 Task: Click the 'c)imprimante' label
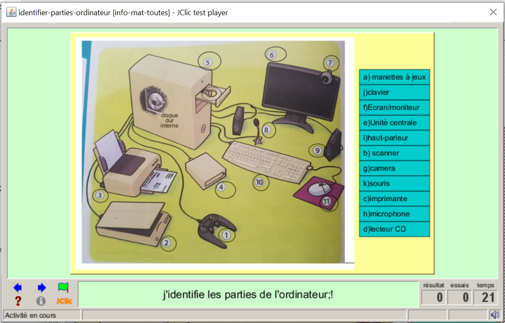click(394, 199)
